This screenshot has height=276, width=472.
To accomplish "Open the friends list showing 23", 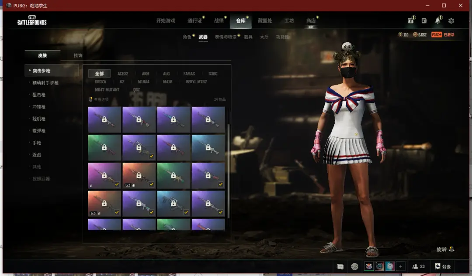I will pyautogui.click(x=418, y=266).
